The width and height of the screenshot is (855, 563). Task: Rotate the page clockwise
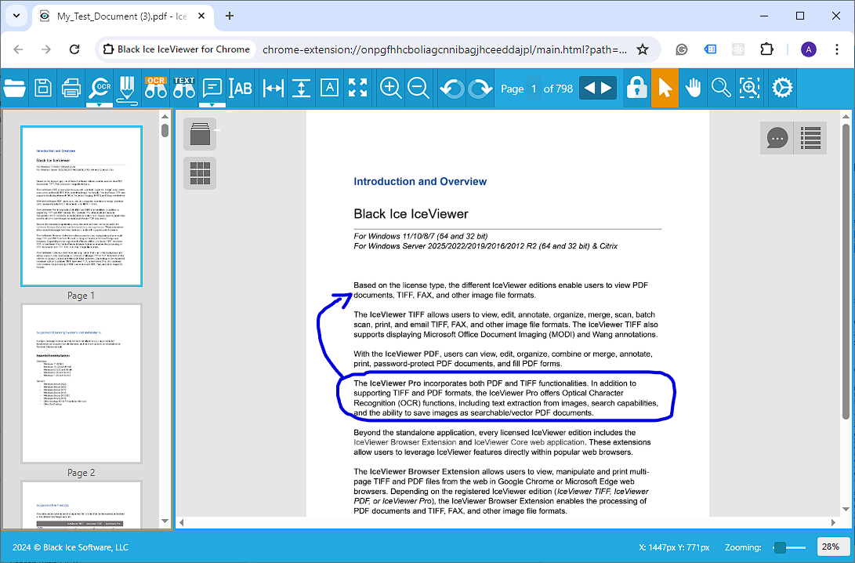(480, 89)
